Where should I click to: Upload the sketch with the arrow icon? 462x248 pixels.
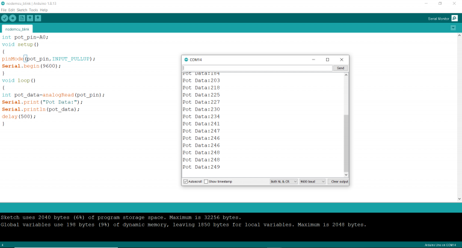point(13,19)
